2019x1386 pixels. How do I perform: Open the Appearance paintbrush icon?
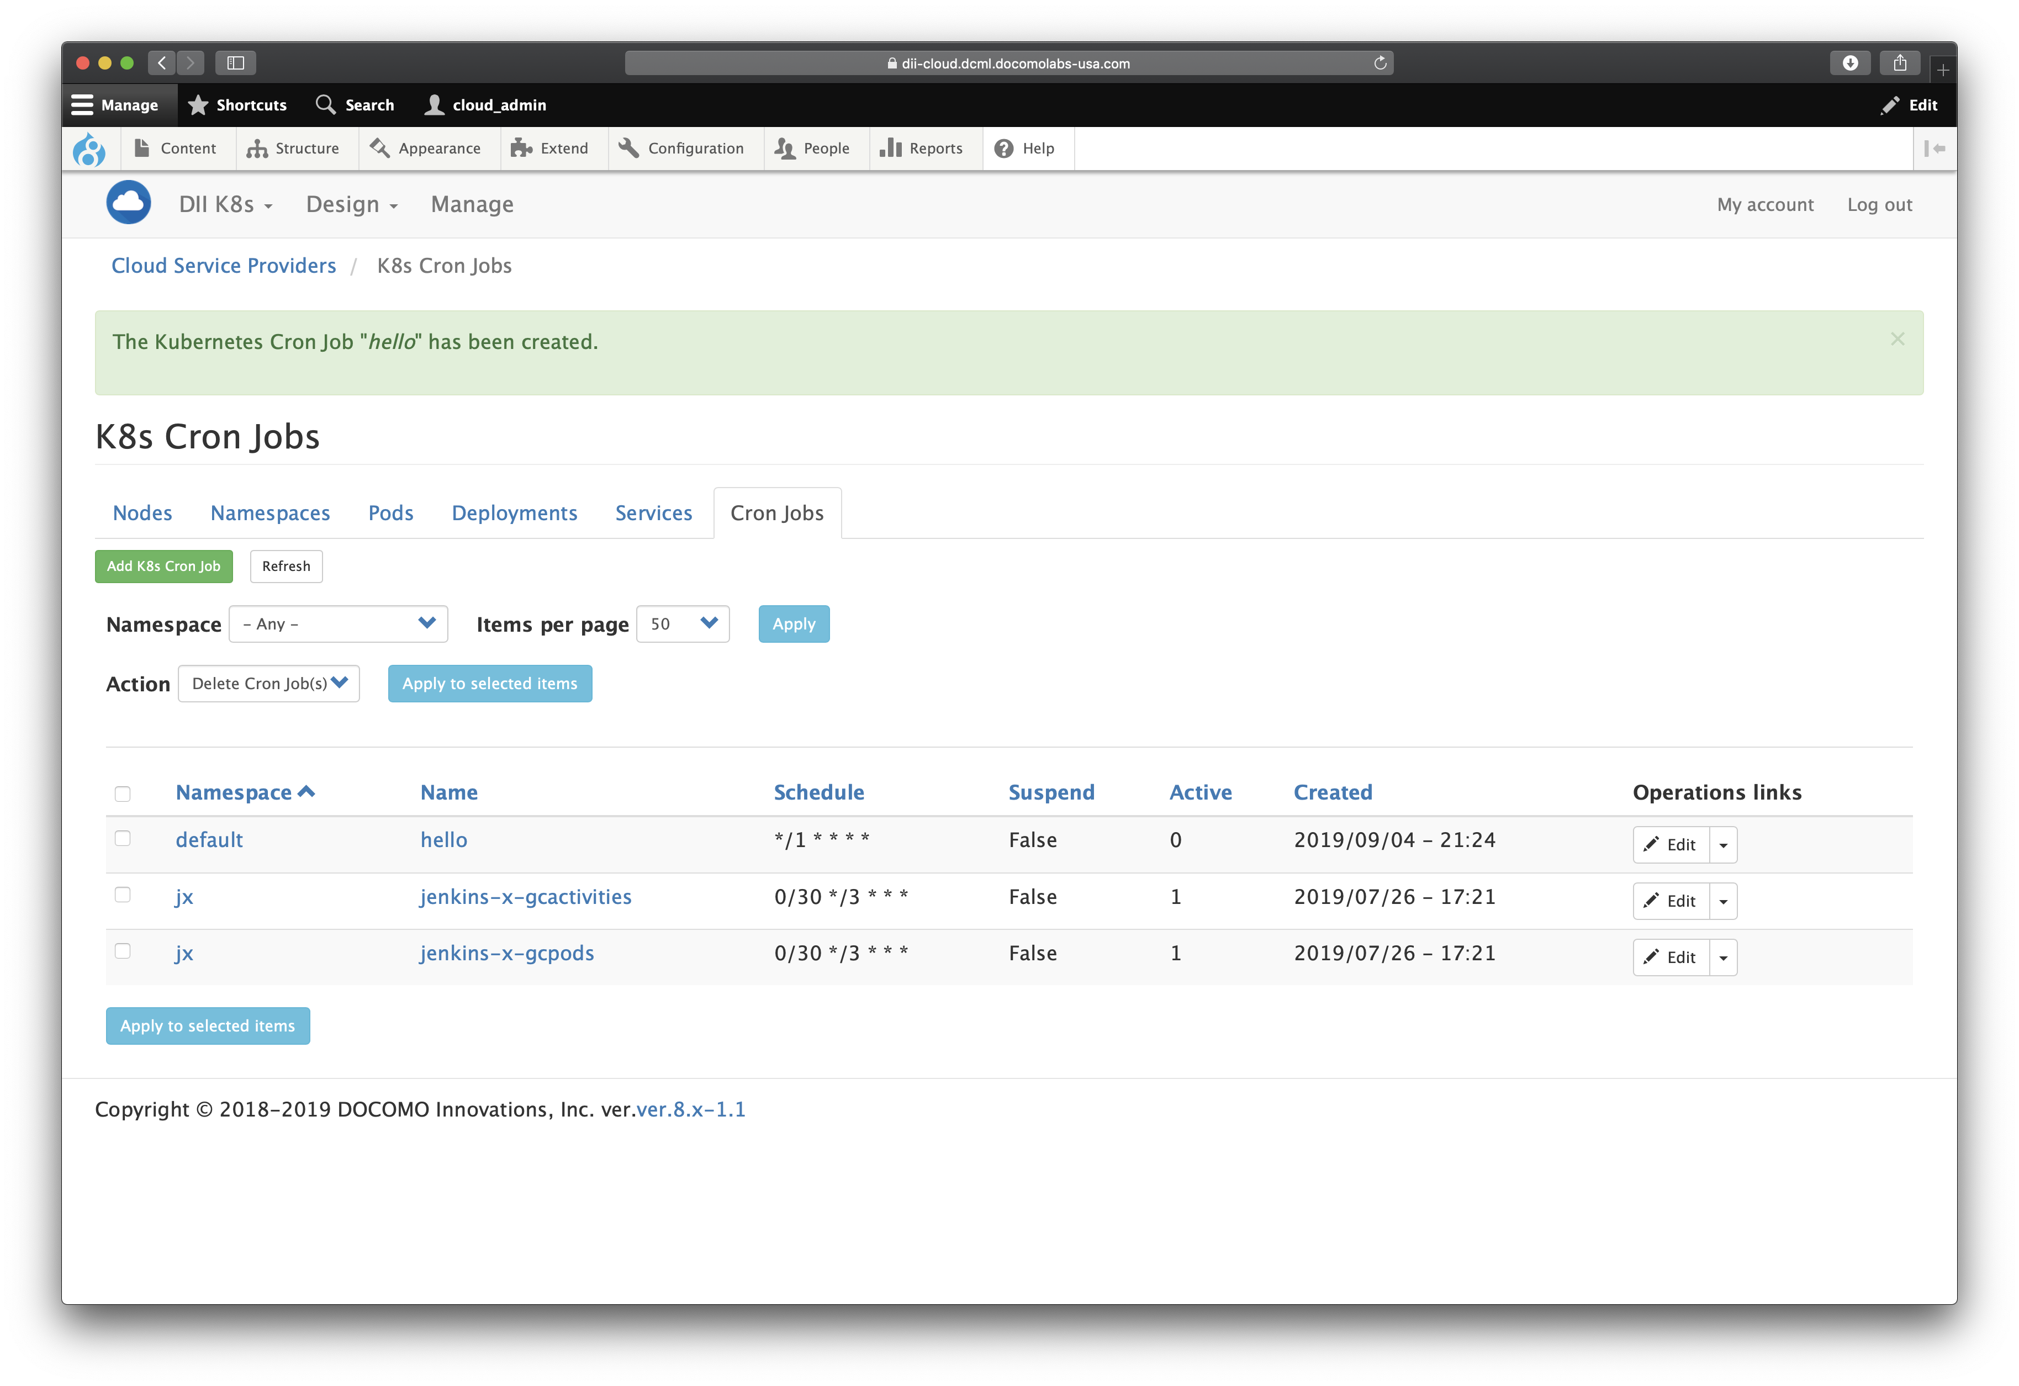(x=379, y=149)
